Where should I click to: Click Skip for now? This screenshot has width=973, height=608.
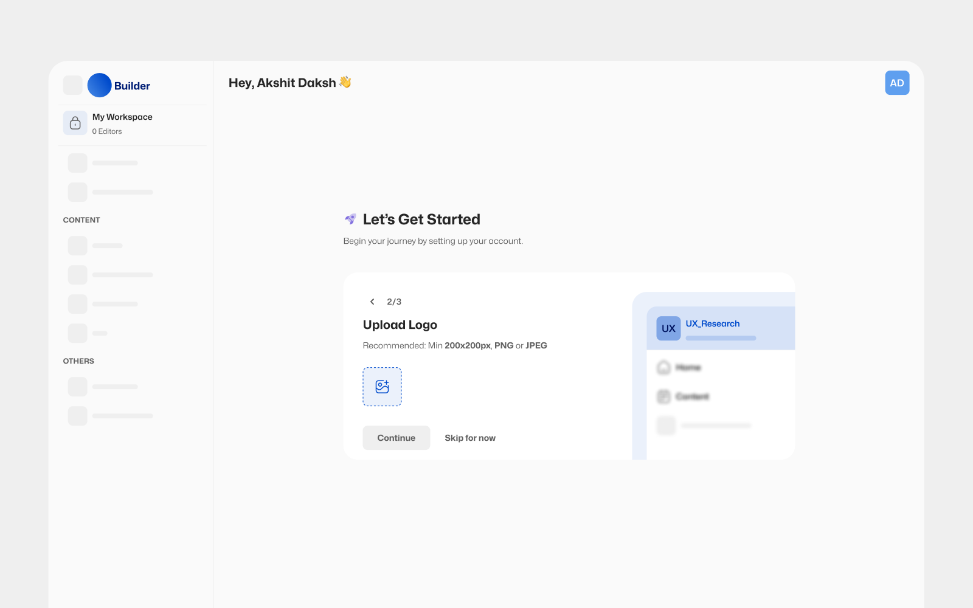(469, 438)
